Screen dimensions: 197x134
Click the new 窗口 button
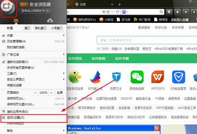click(28, 28)
